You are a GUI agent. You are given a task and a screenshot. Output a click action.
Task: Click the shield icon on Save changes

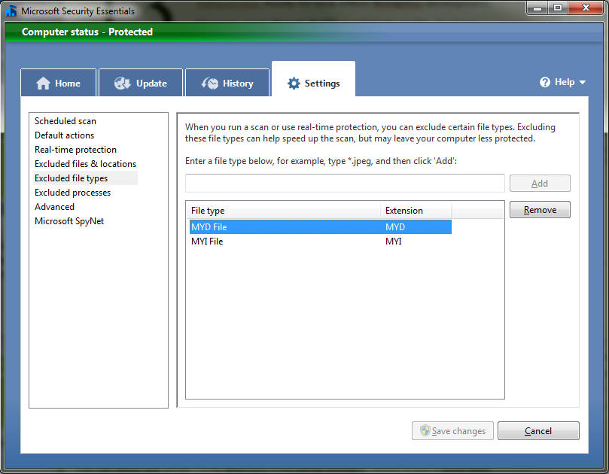(425, 430)
